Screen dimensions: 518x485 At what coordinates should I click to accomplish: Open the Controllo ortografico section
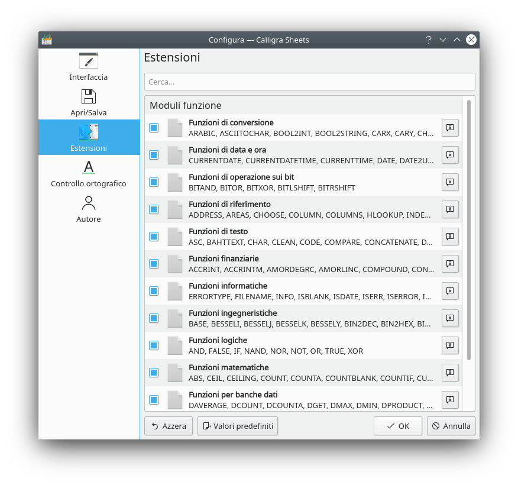coord(89,173)
